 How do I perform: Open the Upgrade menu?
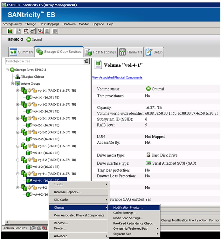coord(98,24)
